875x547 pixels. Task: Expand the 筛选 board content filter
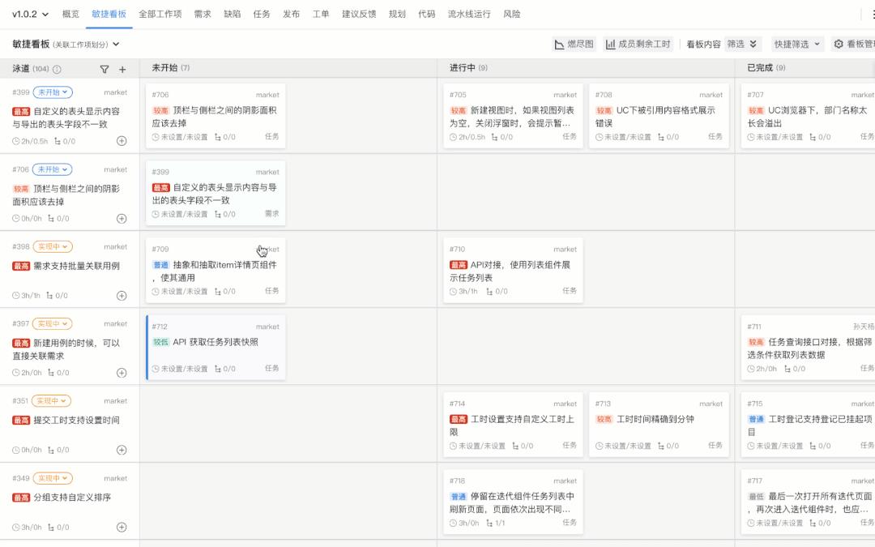(x=742, y=45)
